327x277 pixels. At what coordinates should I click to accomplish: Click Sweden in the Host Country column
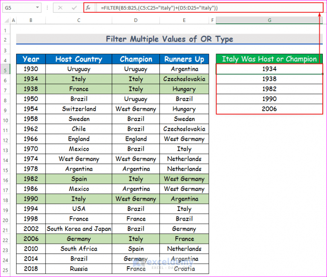tap(78, 119)
